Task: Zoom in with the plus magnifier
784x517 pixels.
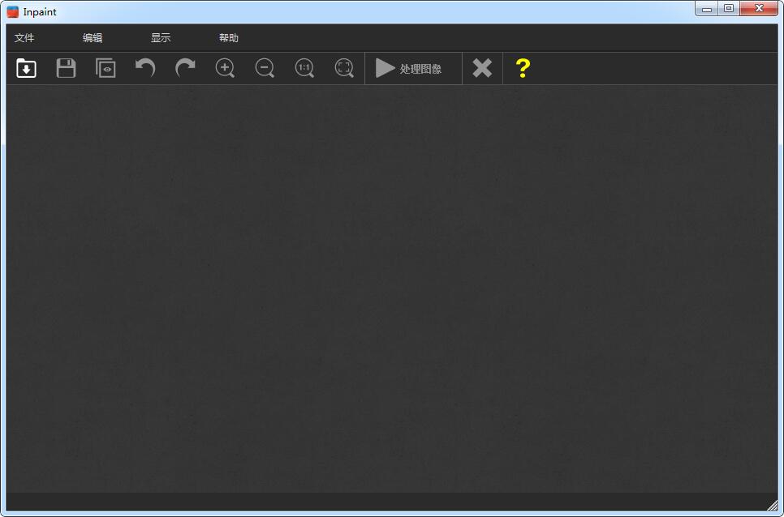Action: (225, 68)
